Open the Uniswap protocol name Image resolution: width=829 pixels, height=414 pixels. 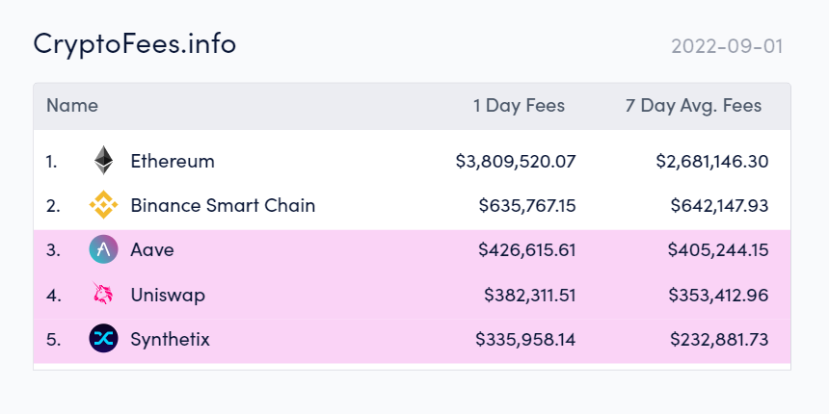click(x=168, y=295)
